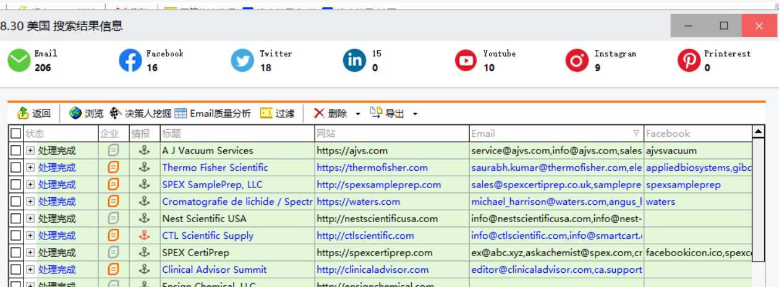Image resolution: width=779 pixels, height=287 pixels.
Task: Click the Instagram camera icon
Action: 577,61
